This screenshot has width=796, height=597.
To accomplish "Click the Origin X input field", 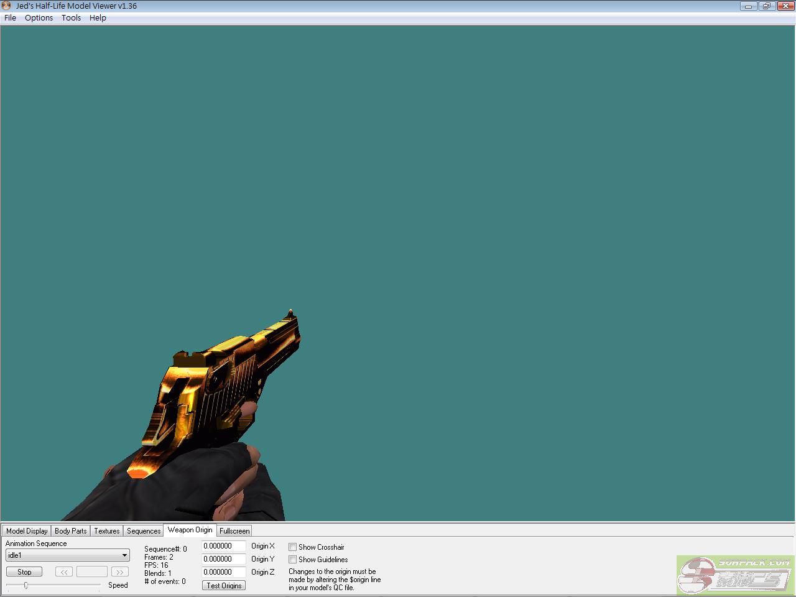I will click(x=224, y=546).
